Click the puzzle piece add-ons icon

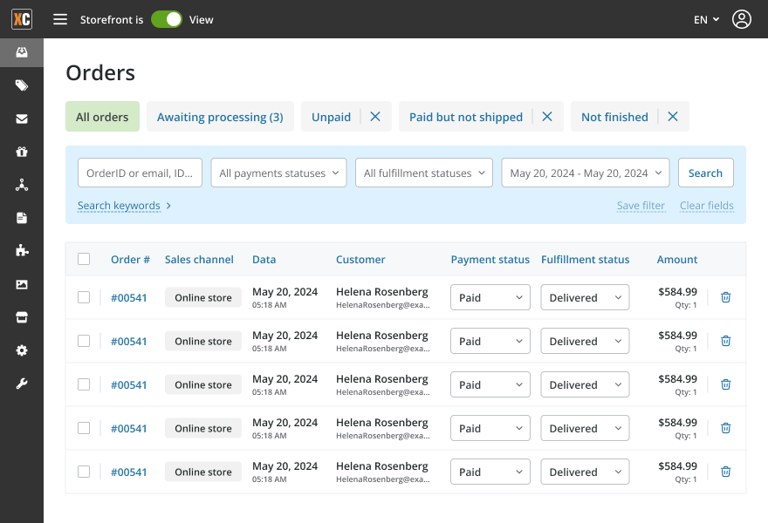(x=22, y=251)
